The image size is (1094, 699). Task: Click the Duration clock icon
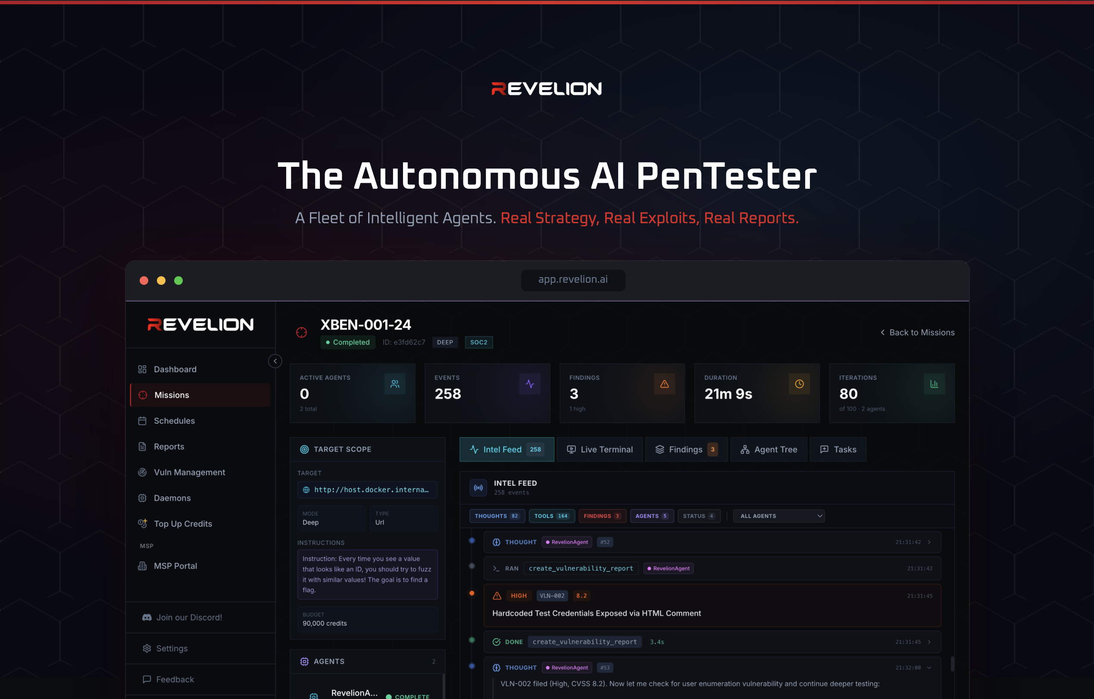(x=799, y=384)
